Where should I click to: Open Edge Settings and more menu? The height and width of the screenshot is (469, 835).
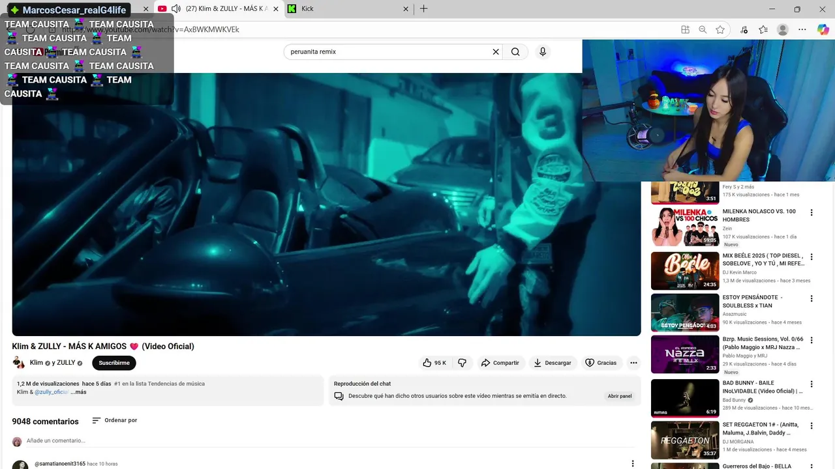click(802, 29)
